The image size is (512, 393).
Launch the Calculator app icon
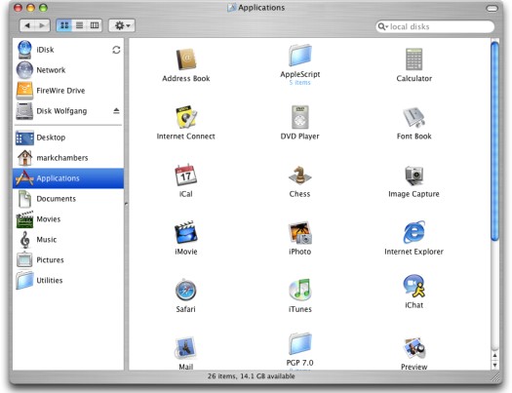click(414, 59)
